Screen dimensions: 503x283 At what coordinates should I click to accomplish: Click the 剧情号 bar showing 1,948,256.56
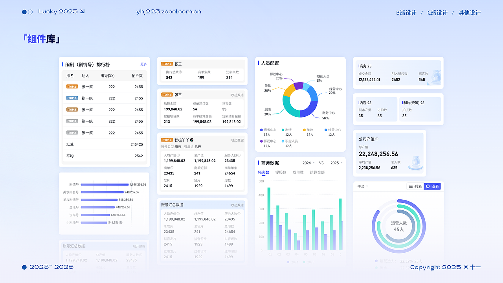click(x=105, y=184)
